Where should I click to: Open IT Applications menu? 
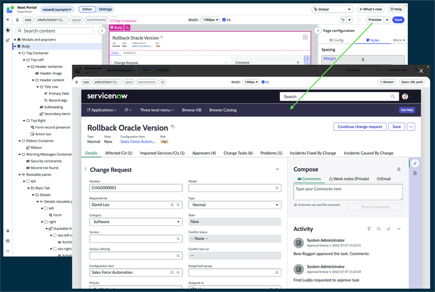click(x=102, y=110)
